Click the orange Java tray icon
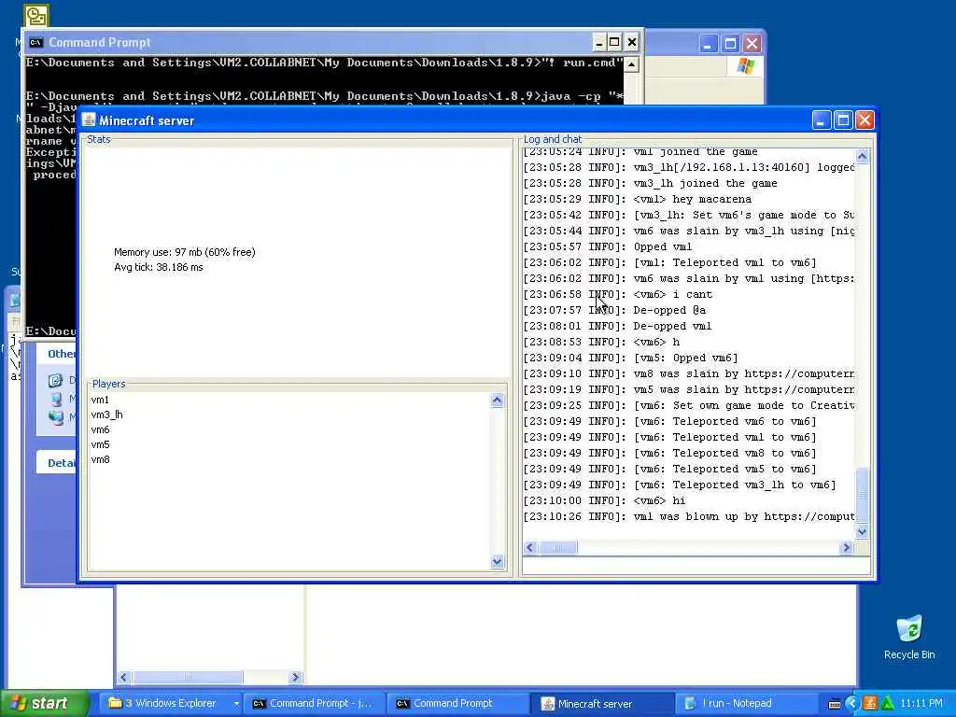 click(869, 704)
